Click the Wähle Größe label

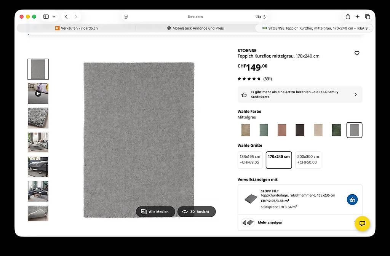(250, 145)
